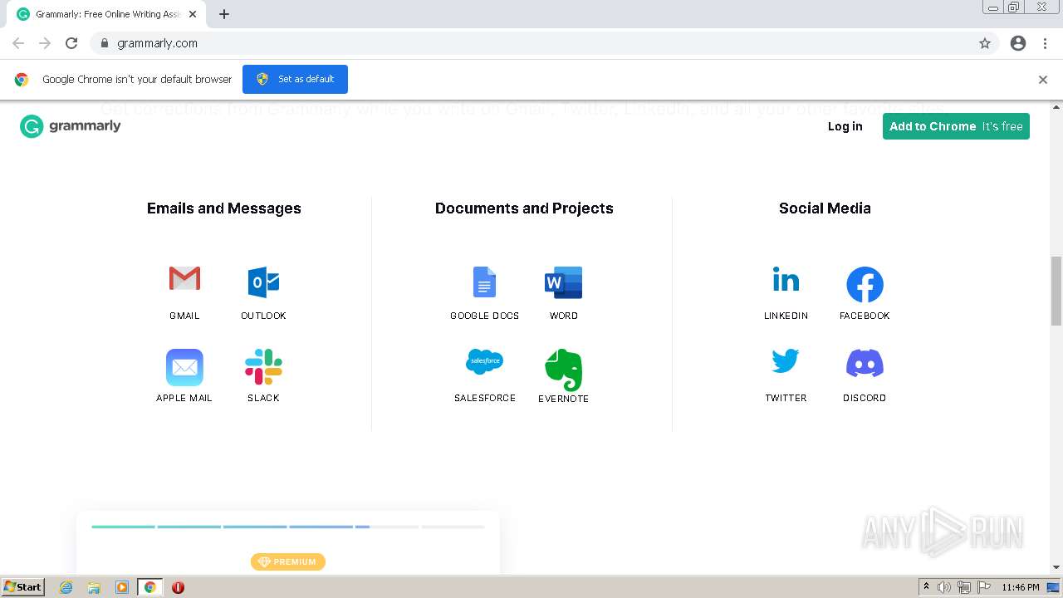
Task: Click the EVERNOTE label text
Action: click(x=563, y=399)
